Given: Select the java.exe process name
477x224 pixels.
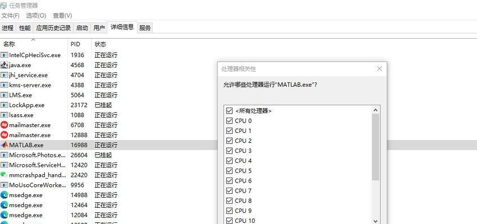Looking at the screenshot, I should click(x=20, y=65).
